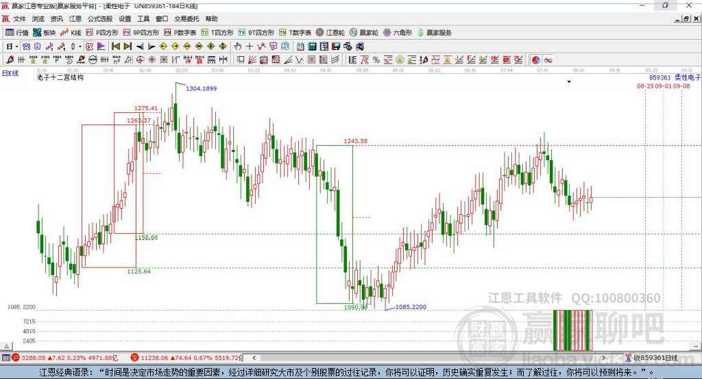The height and width of the screenshot is (379, 702).
Task: Open the 交易委托 menu
Action: click(186, 18)
